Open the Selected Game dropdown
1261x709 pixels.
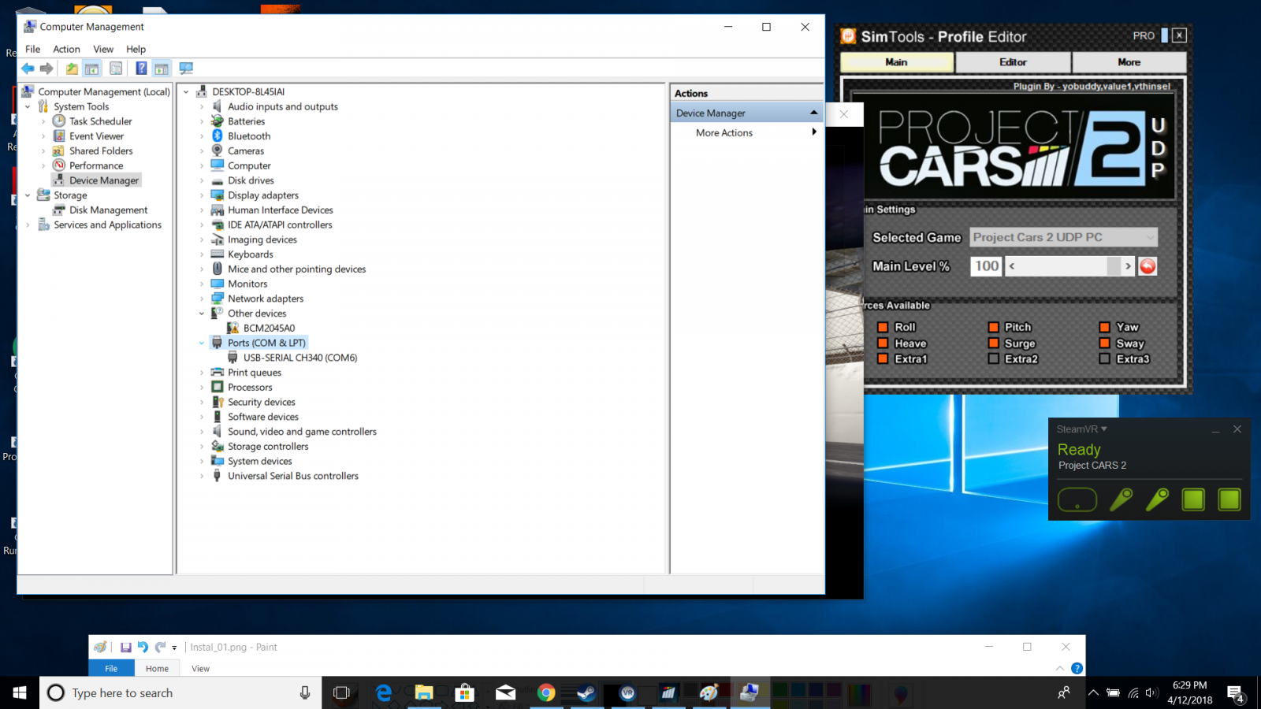1063,237
